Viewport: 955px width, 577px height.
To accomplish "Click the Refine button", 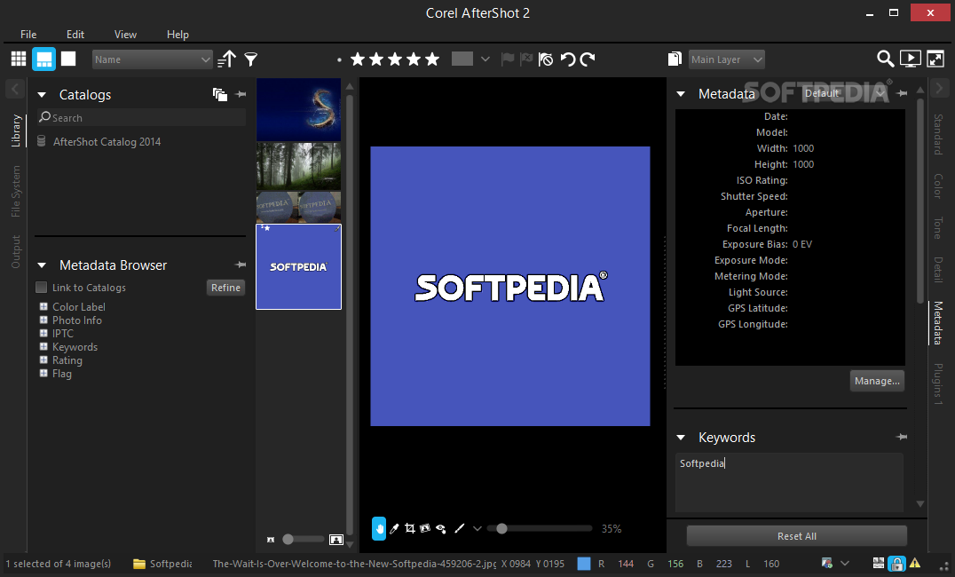I will point(226,288).
